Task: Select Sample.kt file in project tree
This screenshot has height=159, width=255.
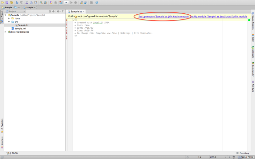Action: click(22, 25)
